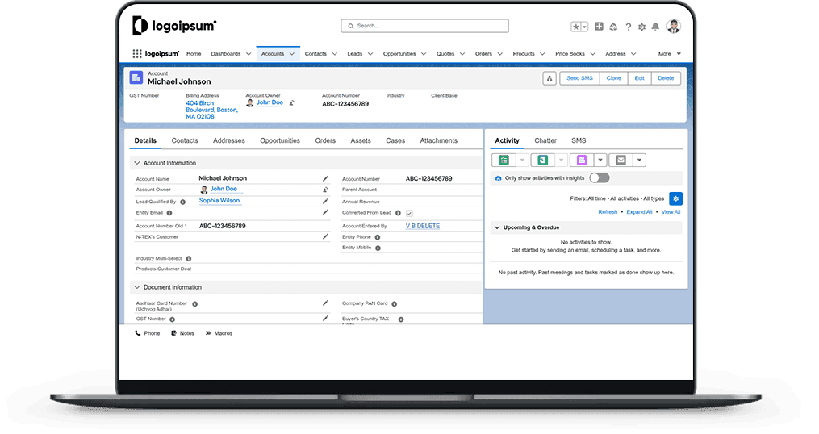The image size is (819, 434).
Task: Open Macros utility in bottom bar
Action: pyautogui.click(x=219, y=333)
